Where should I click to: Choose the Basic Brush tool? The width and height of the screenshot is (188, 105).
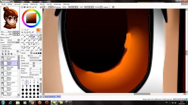pos(33,36)
